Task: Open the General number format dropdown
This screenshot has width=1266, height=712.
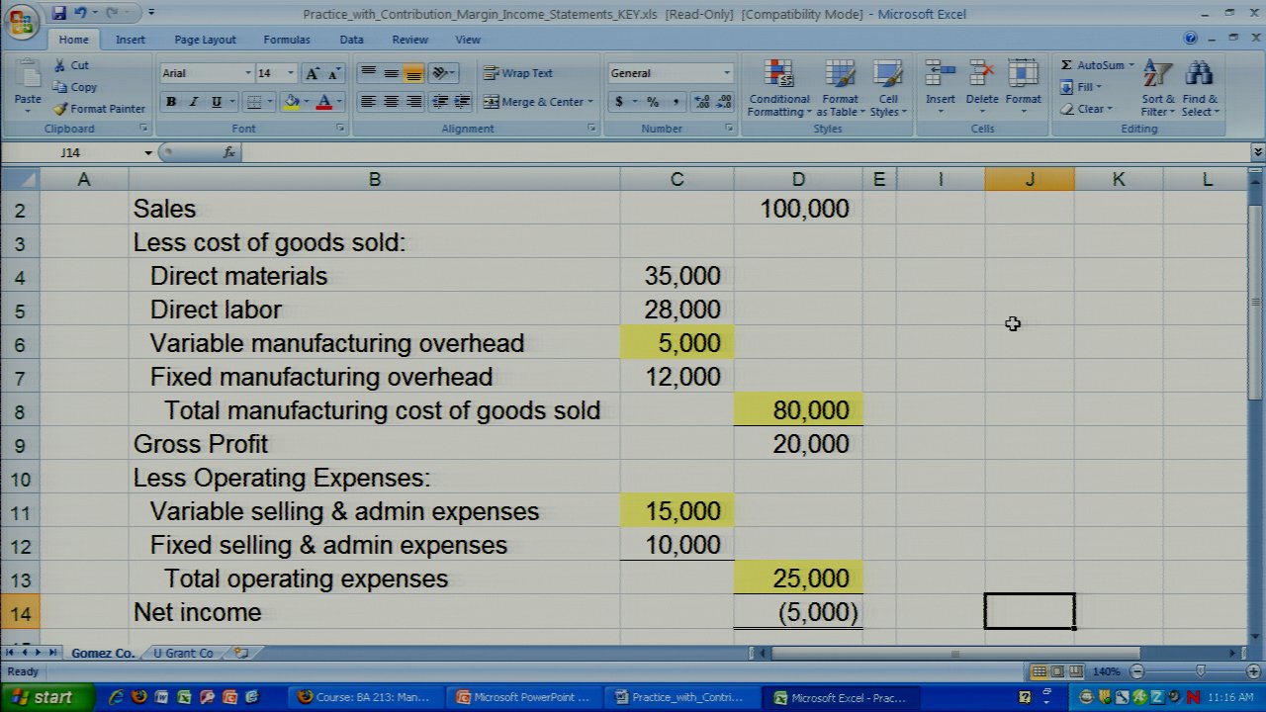Action: tap(726, 73)
